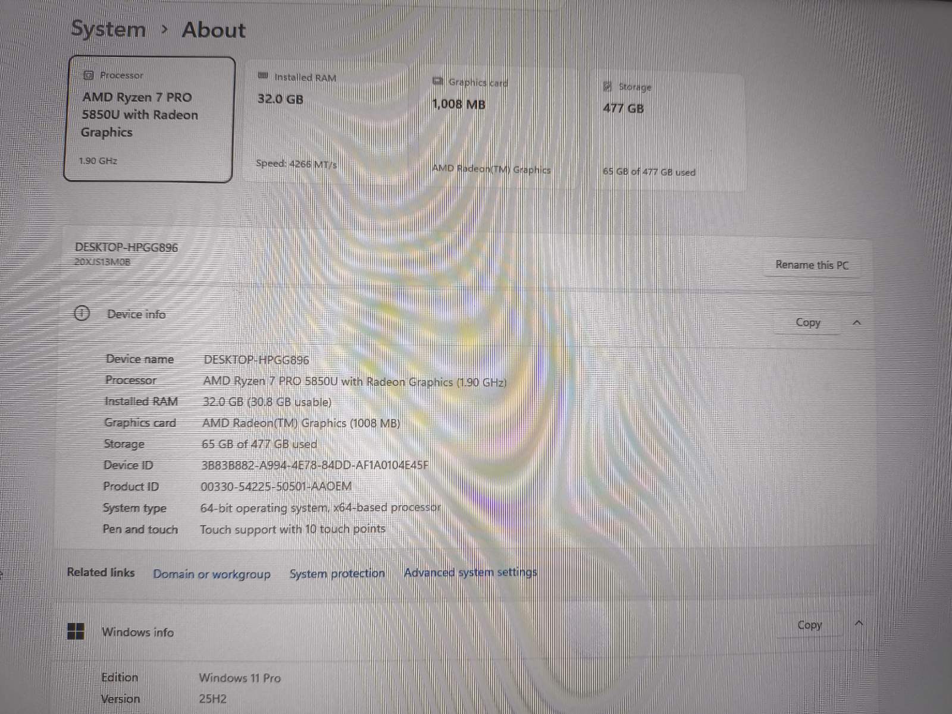Click the Storage value in Device info

259,444
